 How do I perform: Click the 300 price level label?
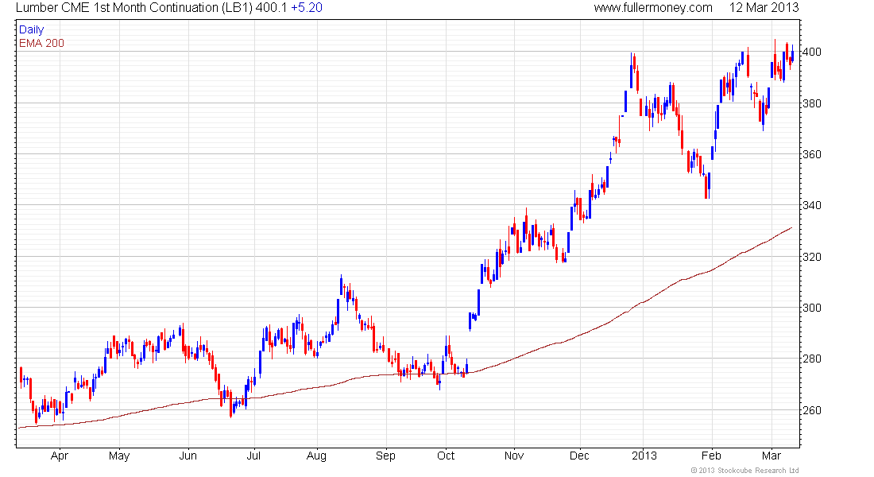pos(815,308)
